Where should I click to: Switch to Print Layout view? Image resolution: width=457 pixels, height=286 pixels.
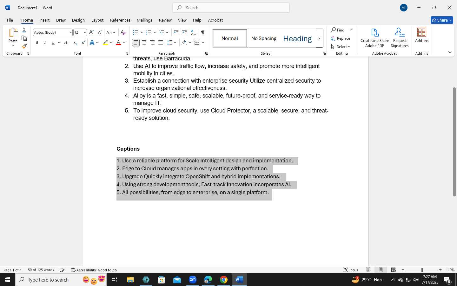381,270
